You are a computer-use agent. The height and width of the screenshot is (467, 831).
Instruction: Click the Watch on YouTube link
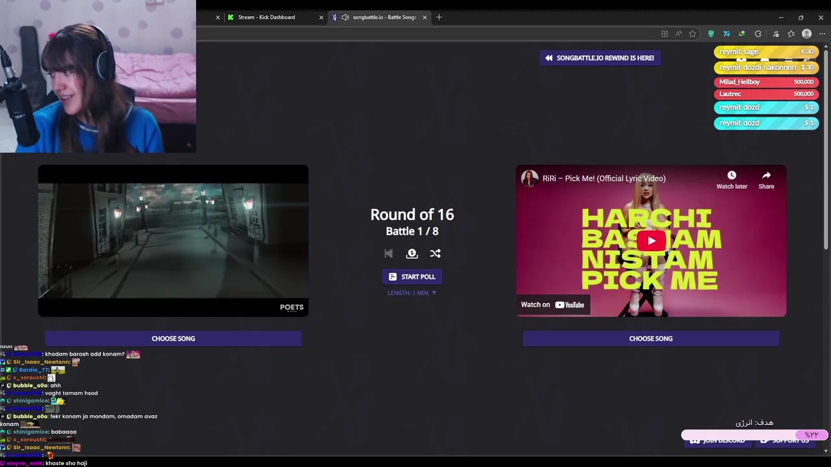pyautogui.click(x=553, y=305)
